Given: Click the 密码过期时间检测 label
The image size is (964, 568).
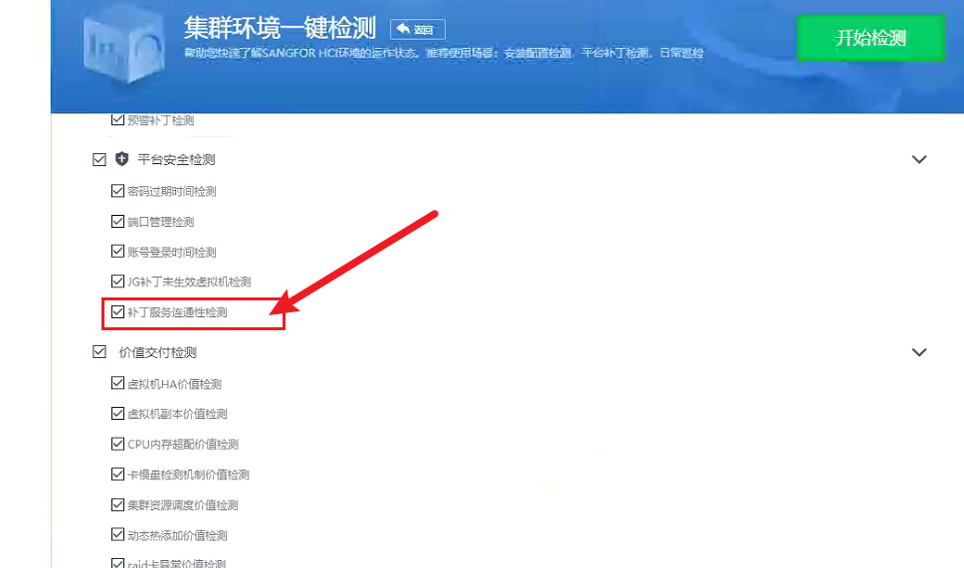Looking at the screenshot, I should click(171, 191).
